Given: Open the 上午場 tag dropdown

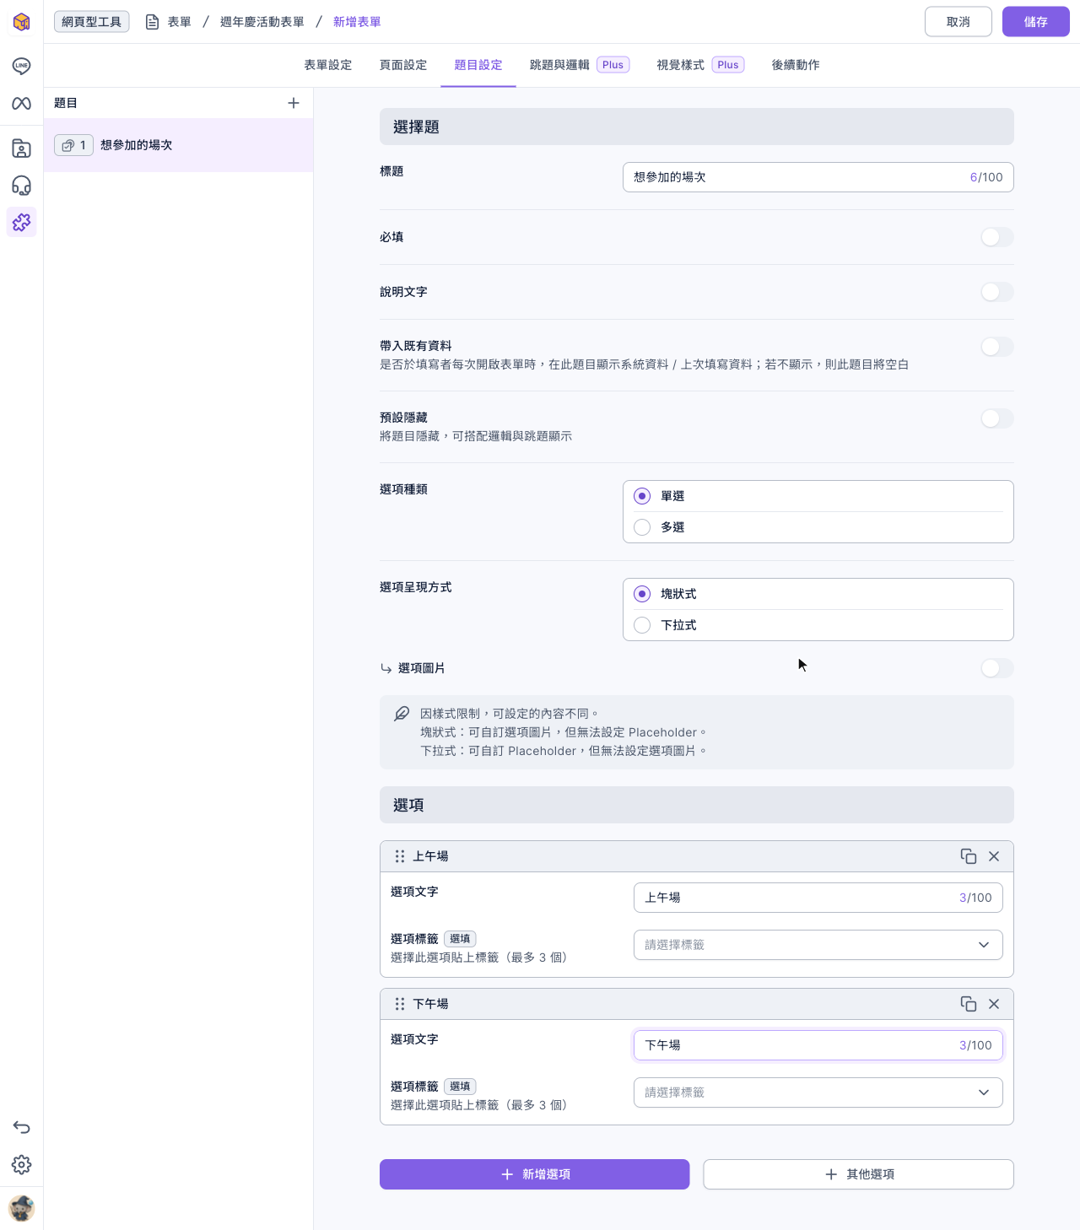Looking at the screenshot, I should pyautogui.click(x=818, y=945).
